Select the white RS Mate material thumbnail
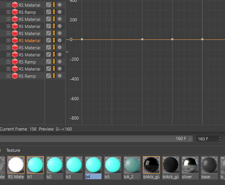 coord(16,165)
